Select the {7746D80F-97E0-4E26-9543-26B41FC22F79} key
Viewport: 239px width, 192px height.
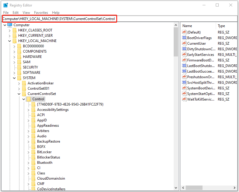(70, 104)
